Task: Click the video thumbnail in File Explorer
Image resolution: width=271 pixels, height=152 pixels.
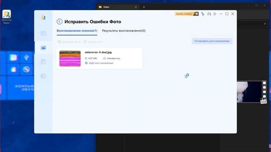Action: (252, 92)
